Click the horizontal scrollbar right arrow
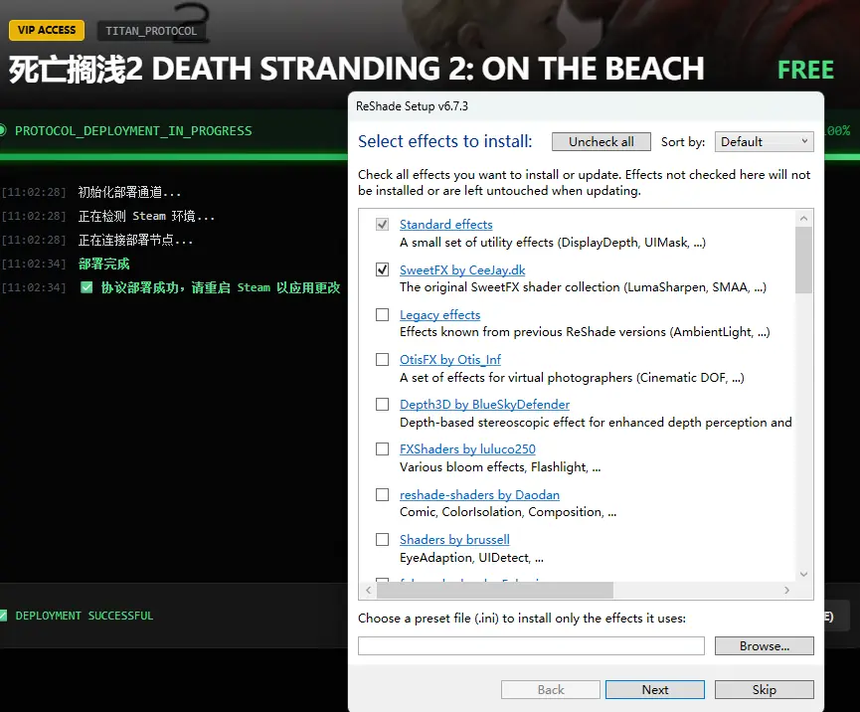Image resolution: width=860 pixels, height=712 pixels. point(786,591)
